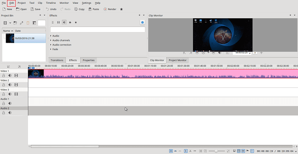Click the Add Clip icon in Project Bin
The image size is (298, 154).
coord(5,23)
